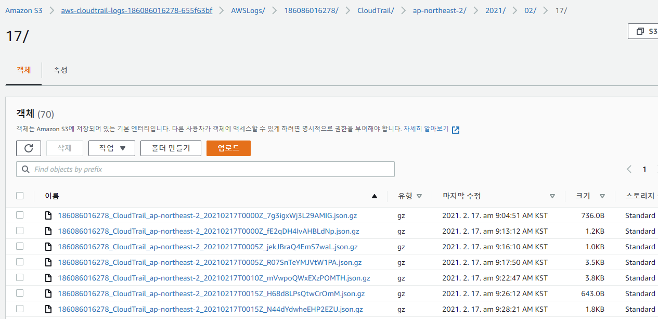Click file icon of fE2qDH4IvAHBLdNp.json.gz
658x319 pixels.
pos(48,231)
